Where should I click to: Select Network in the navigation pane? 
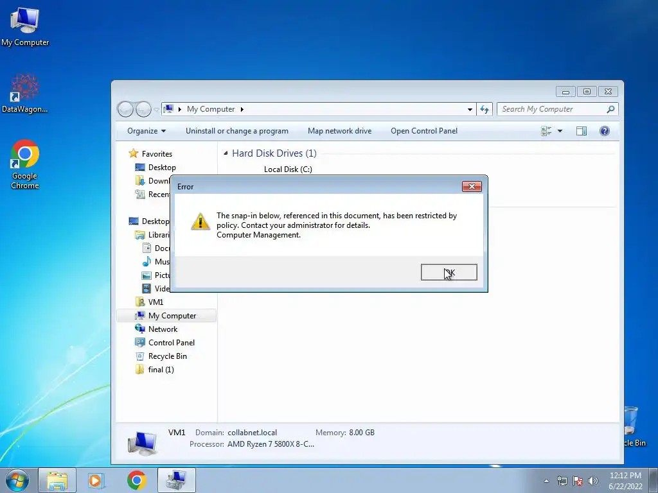click(x=163, y=329)
